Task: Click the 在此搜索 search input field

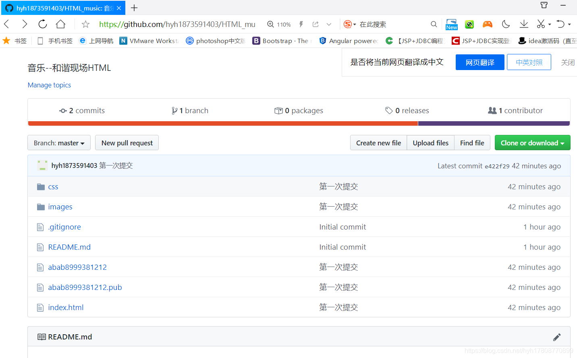Action: [x=391, y=24]
